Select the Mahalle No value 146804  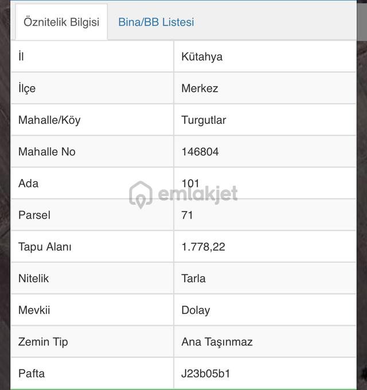[x=200, y=152]
